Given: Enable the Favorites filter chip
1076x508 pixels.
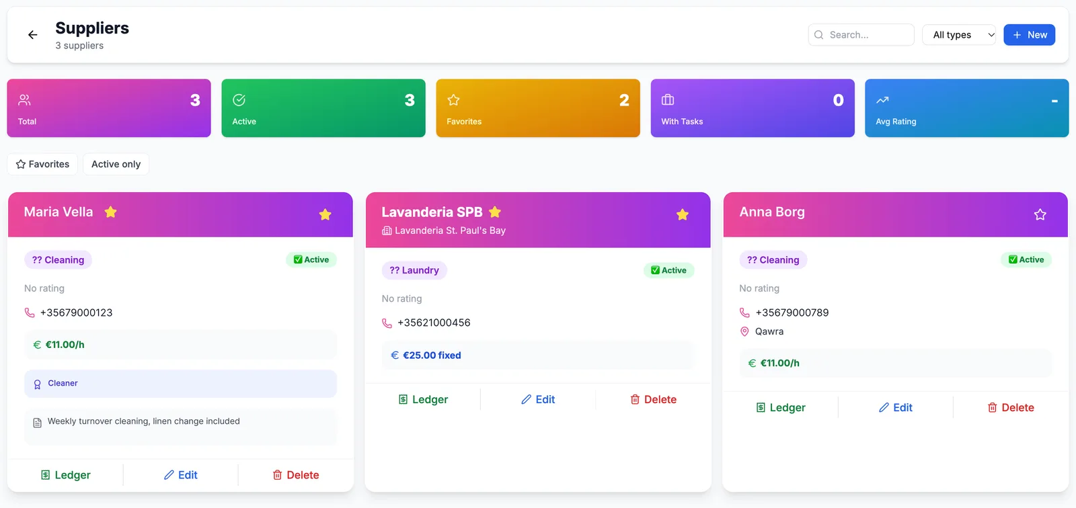Looking at the screenshot, I should (42, 164).
